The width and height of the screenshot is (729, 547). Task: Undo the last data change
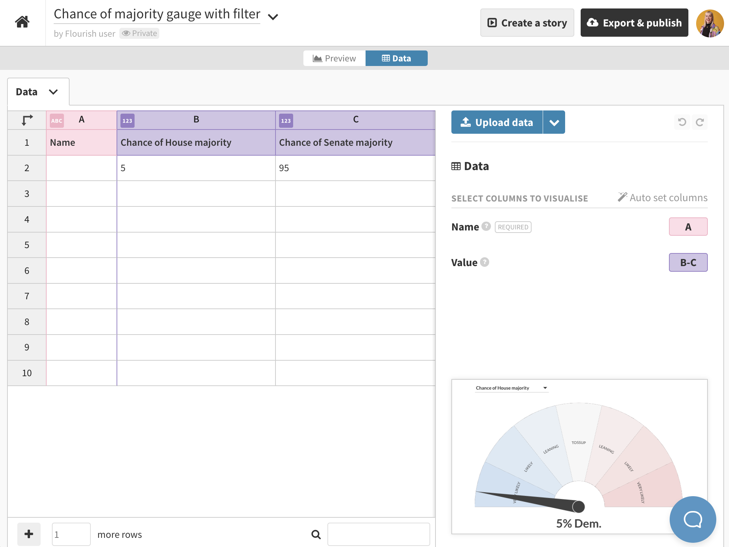coord(682,122)
